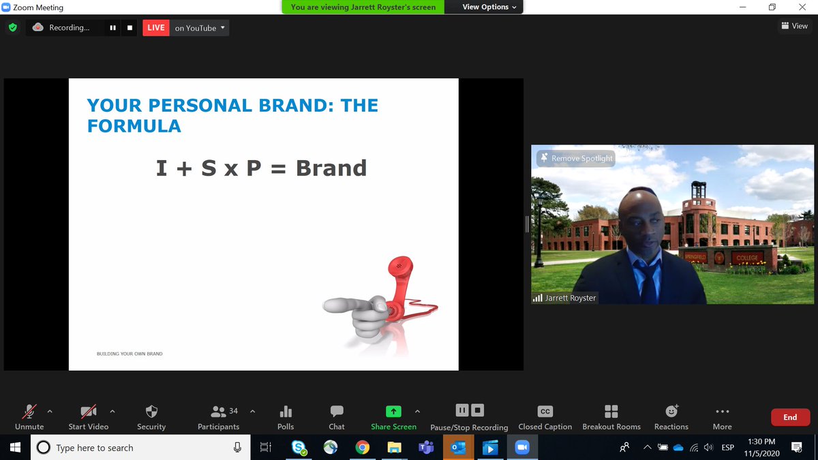Viewport: 818px width, 460px height.
Task: Click the stop icon above Pause/Stop Recording
Action: point(478,410)
